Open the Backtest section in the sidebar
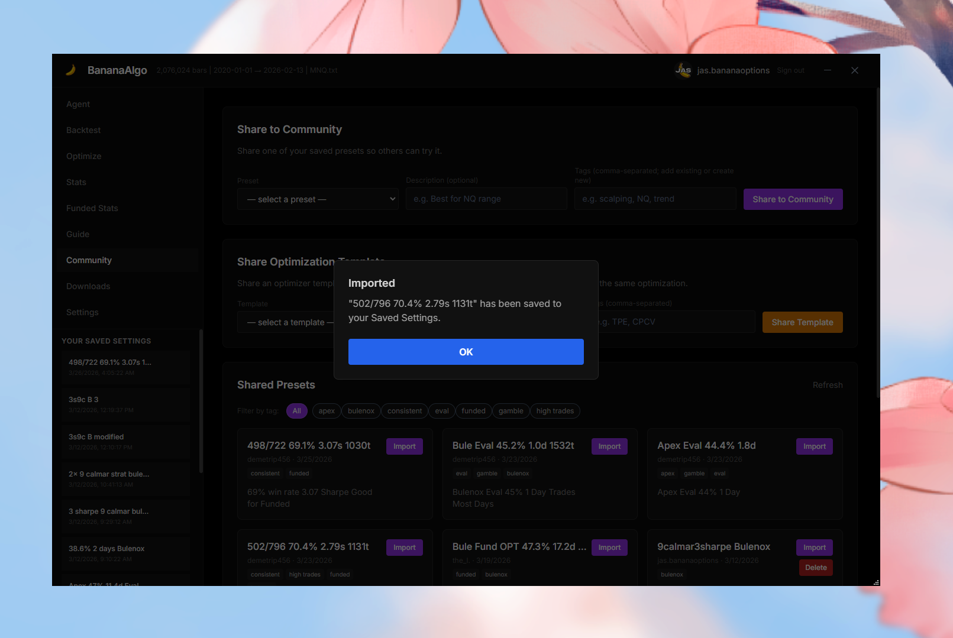 [x=83, y=129]
